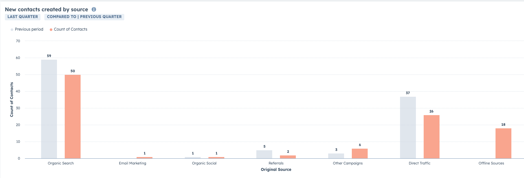The image size is (524, 178).
Task: Select Direct Traffic previous period bar (37)
Action: tap(408, 127)
